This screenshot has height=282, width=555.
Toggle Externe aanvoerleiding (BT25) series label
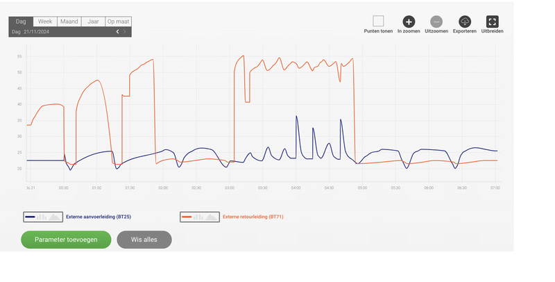pyautogui.click(x=99, y=217)
